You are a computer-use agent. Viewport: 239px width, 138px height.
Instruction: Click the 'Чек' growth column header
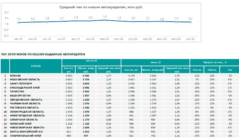[230, 70]
